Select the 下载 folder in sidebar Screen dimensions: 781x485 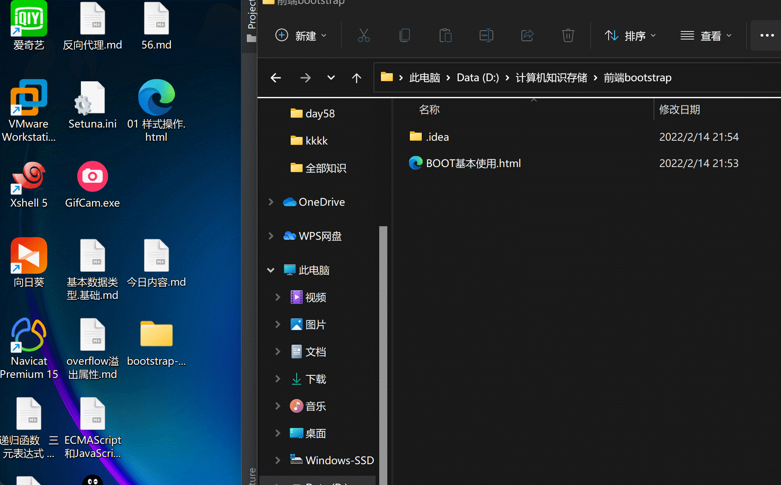coord(315,379)
